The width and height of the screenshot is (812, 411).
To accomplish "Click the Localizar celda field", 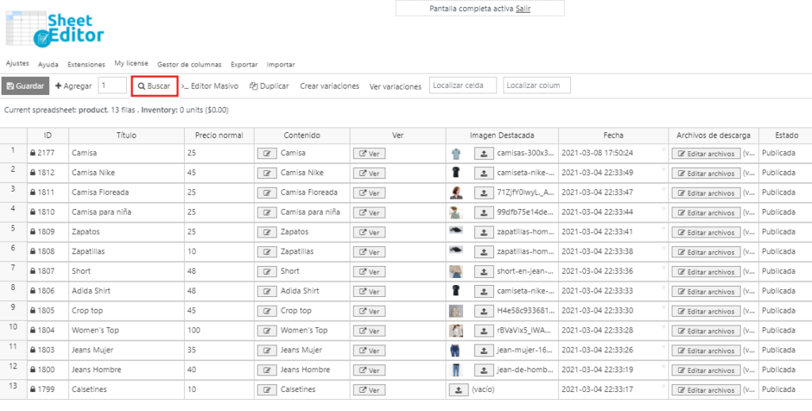I will 463,86.
